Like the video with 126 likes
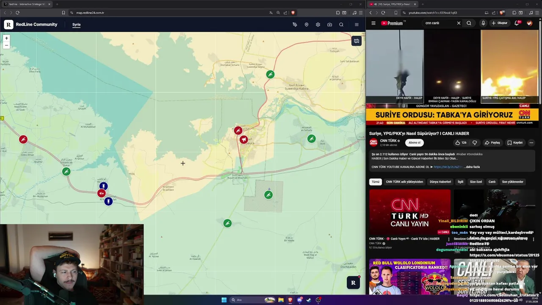 (461, 143)
